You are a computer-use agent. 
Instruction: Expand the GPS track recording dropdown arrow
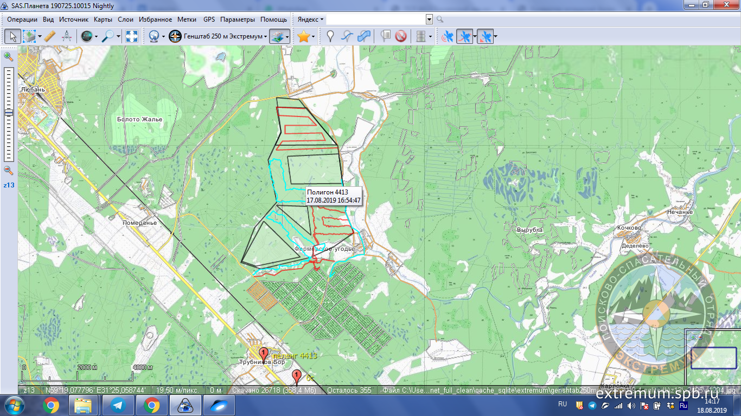(x=475, y=36)
